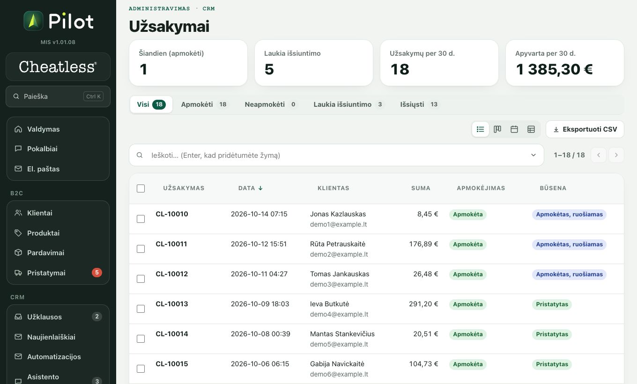Open Naujienlaiškiai envelope icon in sidebar
This screenshot has width=637, height=384.
[18, 337]
